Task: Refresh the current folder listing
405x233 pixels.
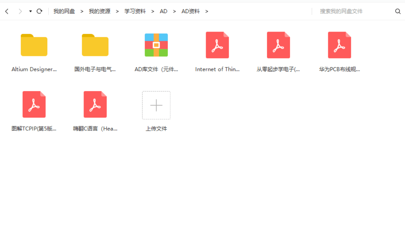Action: pyautogui.click(x=40, y=11)
